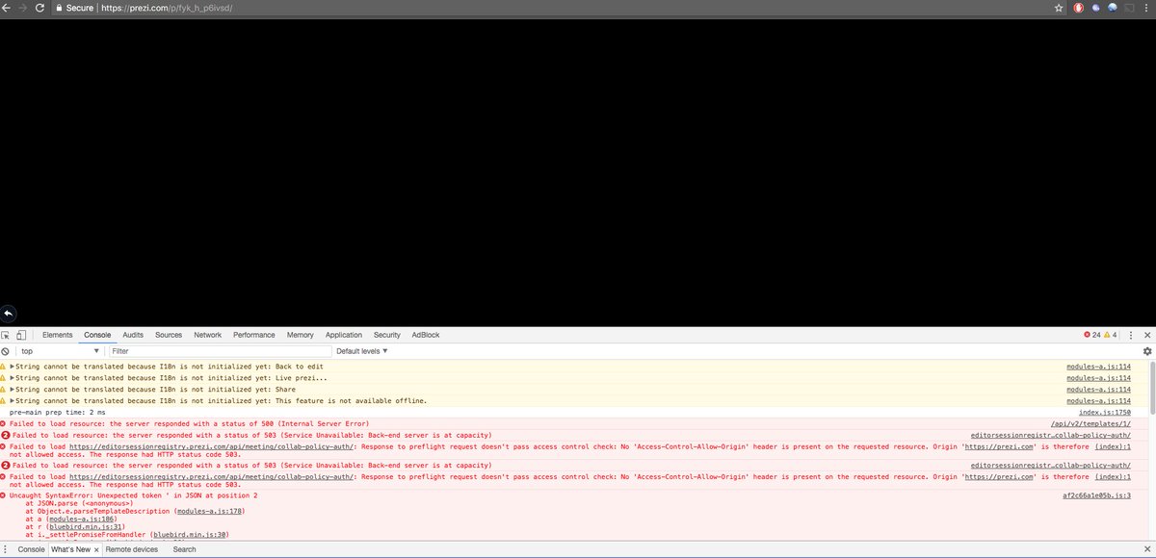Open the Cast screen extension icon
This screenshot has height=558, width=1156.
click(x=1129, y=8)
